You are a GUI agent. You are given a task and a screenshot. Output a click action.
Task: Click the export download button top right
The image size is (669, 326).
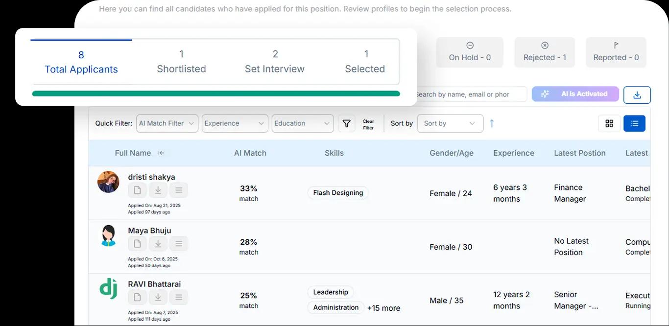[x=637, y=94]
